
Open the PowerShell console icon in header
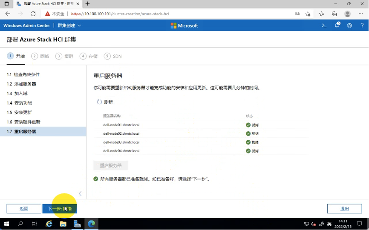point(324,26)
